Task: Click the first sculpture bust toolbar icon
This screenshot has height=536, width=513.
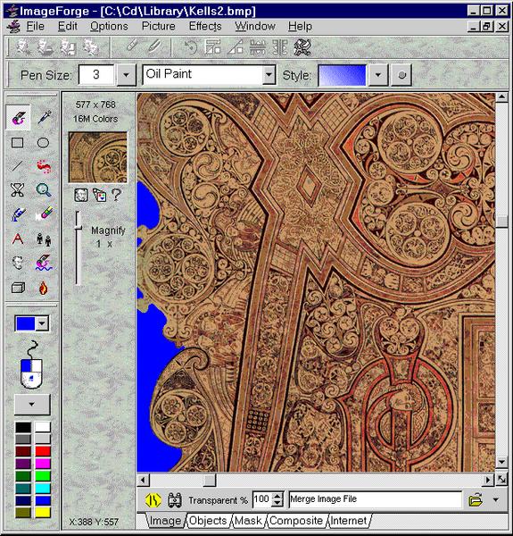Action: click(x=23, y=47)
